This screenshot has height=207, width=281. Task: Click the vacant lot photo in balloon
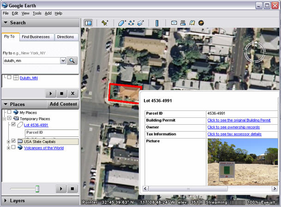tap(243, 162)
